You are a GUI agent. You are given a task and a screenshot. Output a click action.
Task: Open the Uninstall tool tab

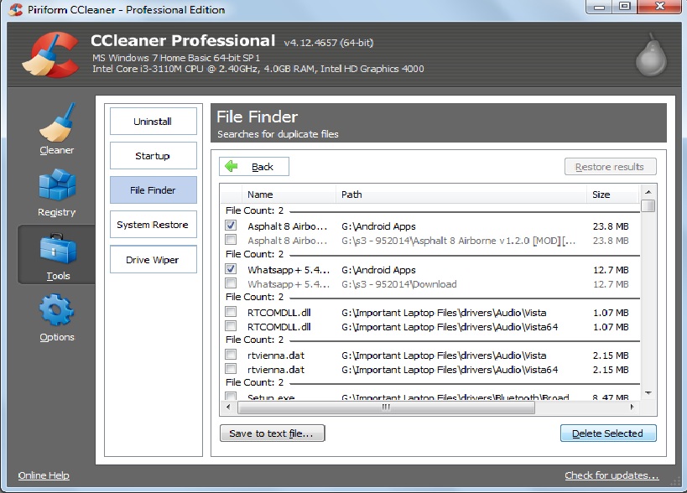pyautogui.click(x=154, y=122)
